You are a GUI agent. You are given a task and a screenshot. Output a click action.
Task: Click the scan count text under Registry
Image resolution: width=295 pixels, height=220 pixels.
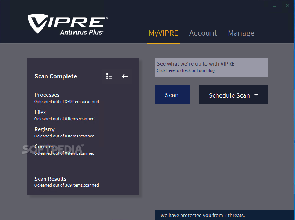[64, 136]
